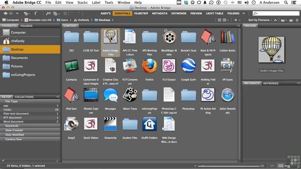Switch to the COLLECTIONS tab

[x=24, y=97]
